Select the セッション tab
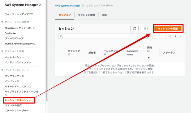 tap(65, 15)
